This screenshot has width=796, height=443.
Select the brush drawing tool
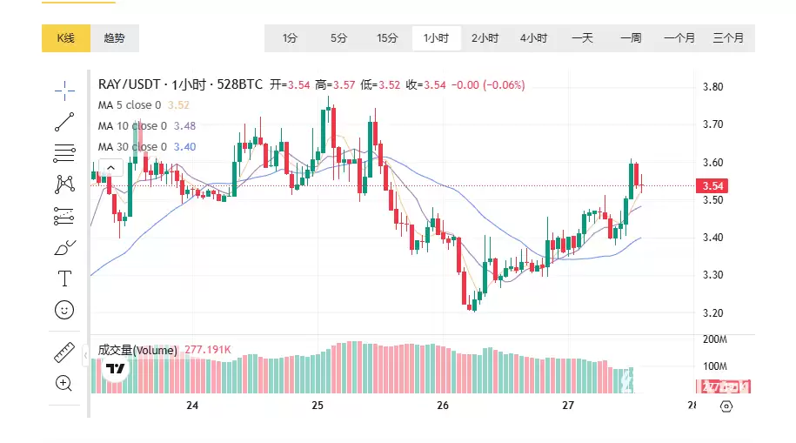coord(64,248)
